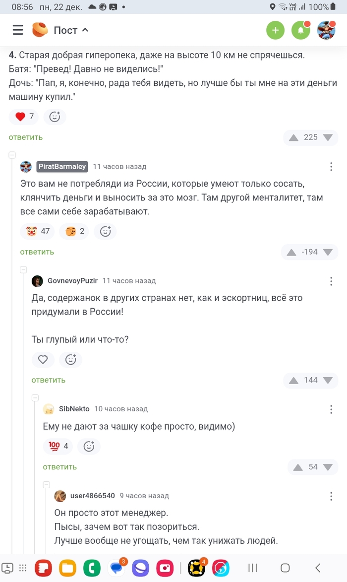Screen dimensions: 347x582
Task: Reply to GovnevoyPuzir's comment via "ответить"
Action: [49, 380]
